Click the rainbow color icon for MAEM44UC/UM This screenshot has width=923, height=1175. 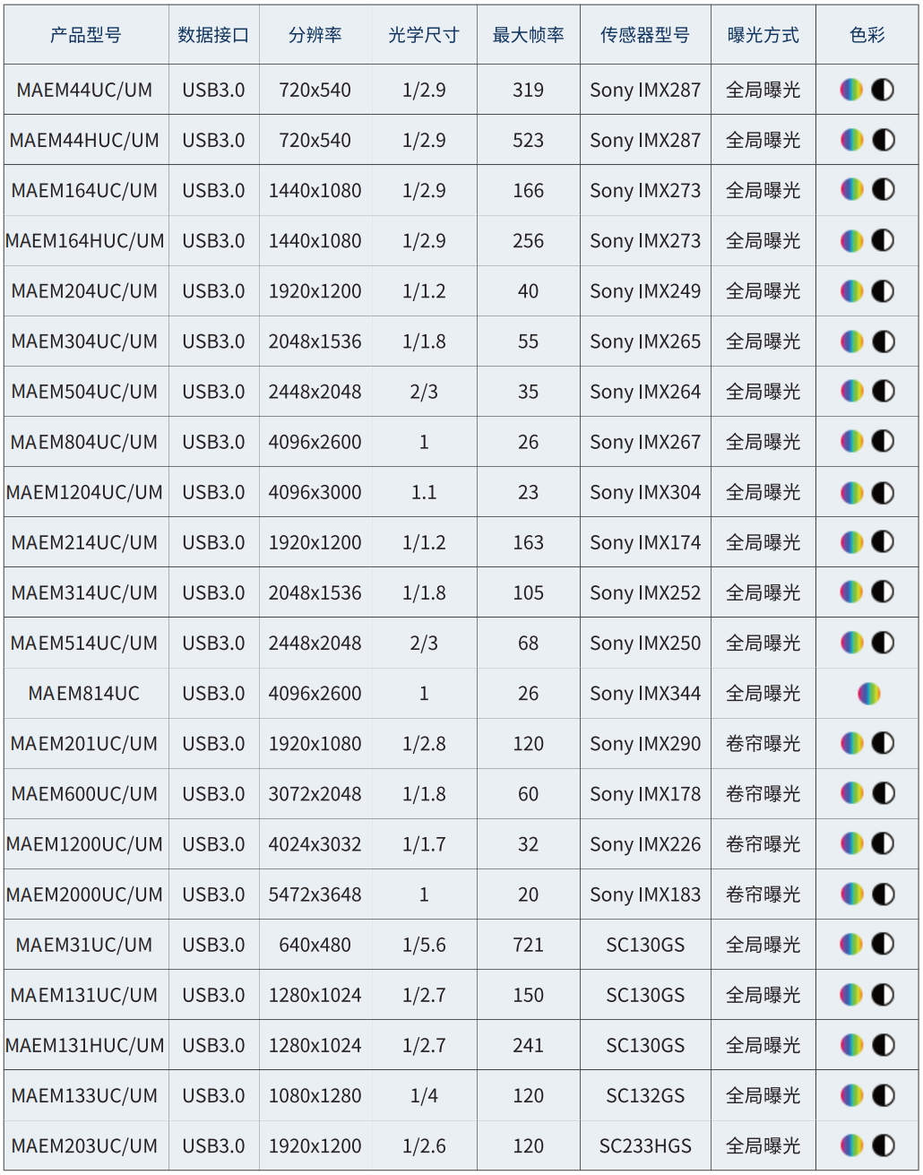(851, 90)
